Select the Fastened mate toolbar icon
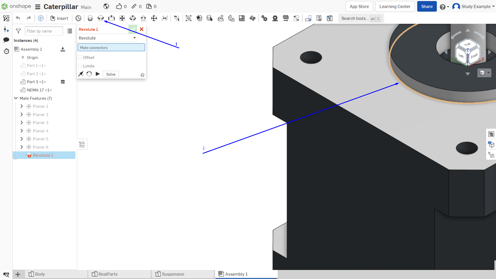Viewport: 496px width, 279px height. [x=90, y=18]
